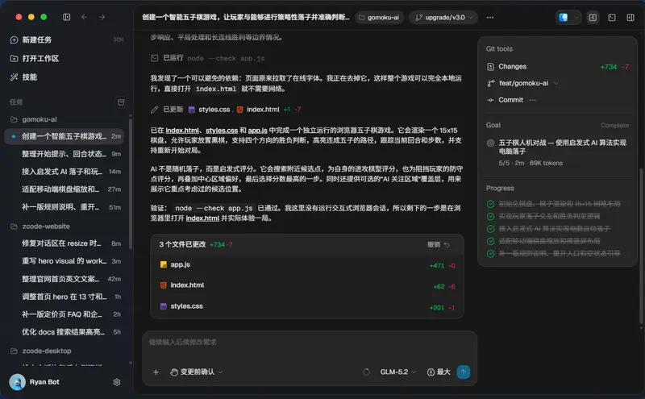The image size is (645, 399).
Task: Click the Goal target icon
Action: 490,143
